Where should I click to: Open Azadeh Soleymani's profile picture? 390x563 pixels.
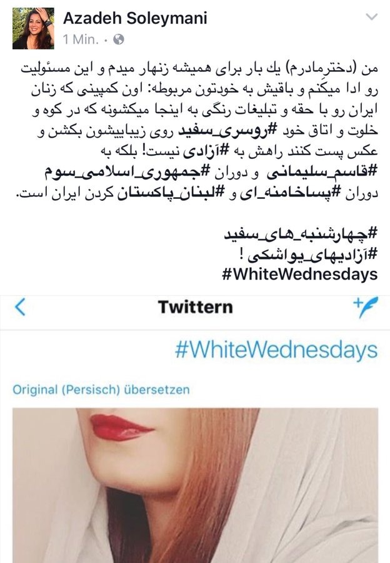pyautogui.click(x=33, y=28)
